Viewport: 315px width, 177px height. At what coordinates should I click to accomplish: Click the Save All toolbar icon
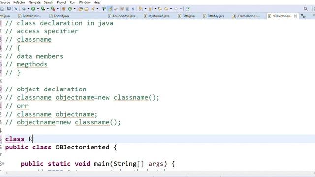point(2,9)
